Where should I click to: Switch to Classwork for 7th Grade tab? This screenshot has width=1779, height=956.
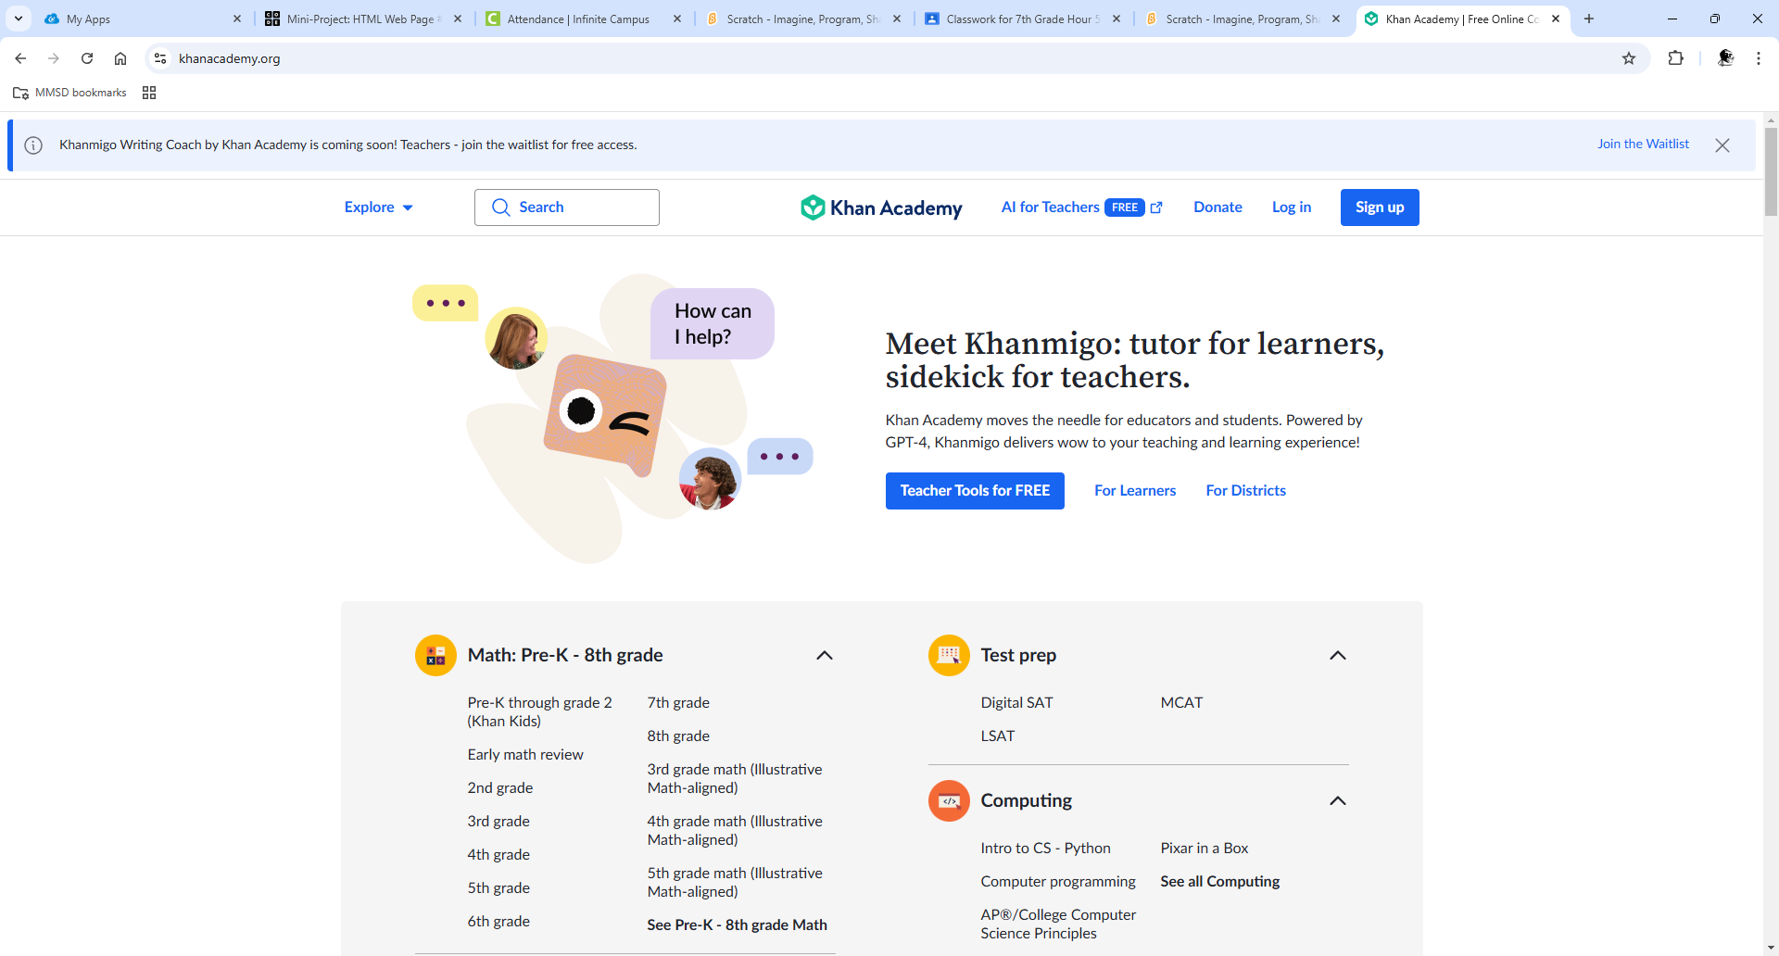1023,19
